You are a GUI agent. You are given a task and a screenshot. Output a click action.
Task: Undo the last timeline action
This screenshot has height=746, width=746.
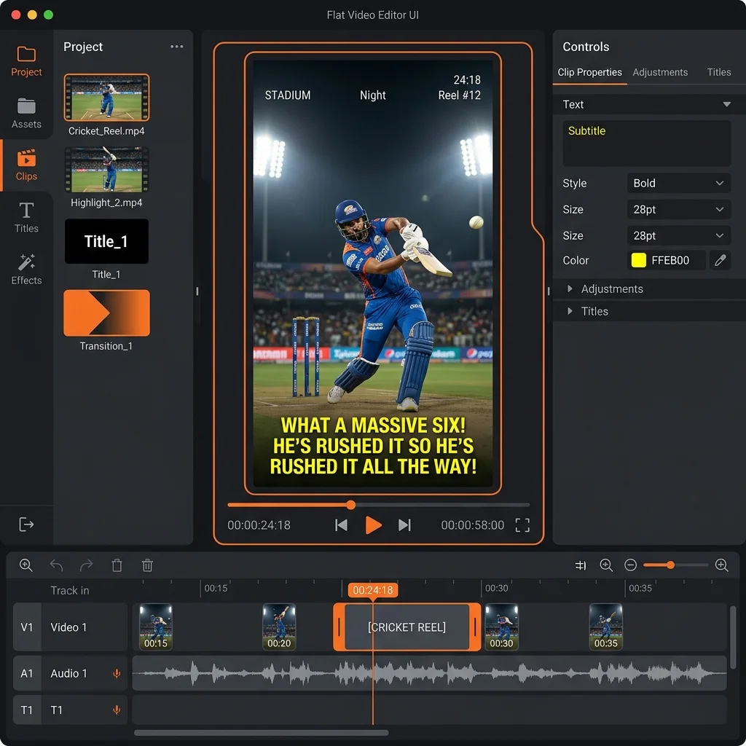tap(56, 565)
